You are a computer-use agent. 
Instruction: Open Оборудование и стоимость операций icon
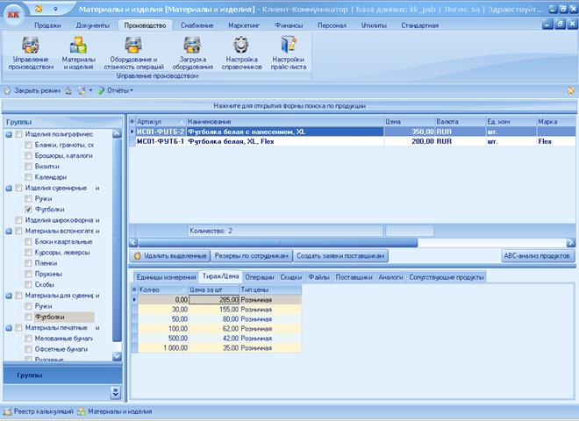[133, 46]
